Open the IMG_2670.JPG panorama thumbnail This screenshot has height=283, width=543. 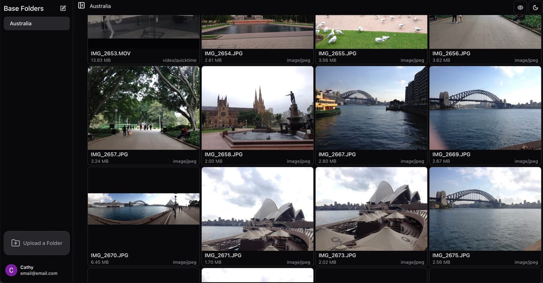[x=143, y=209]
